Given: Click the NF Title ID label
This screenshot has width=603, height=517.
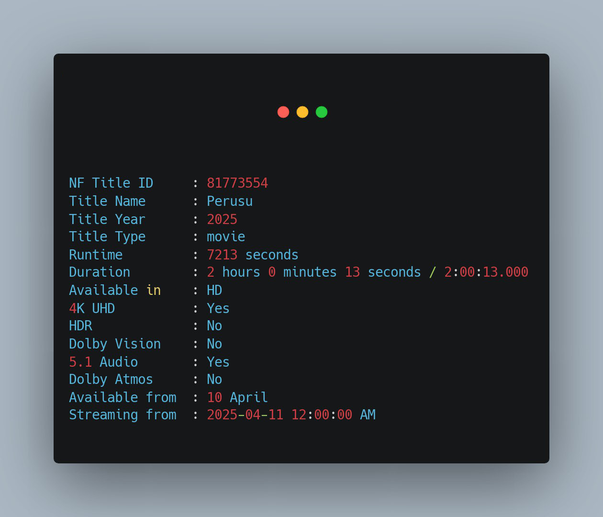Looking at the screenshot, I should pyautogui.click(x=111, y=183).
